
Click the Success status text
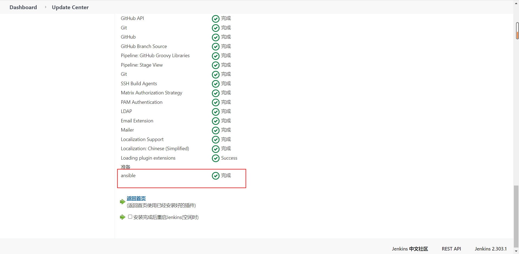[x=229, y=158]
